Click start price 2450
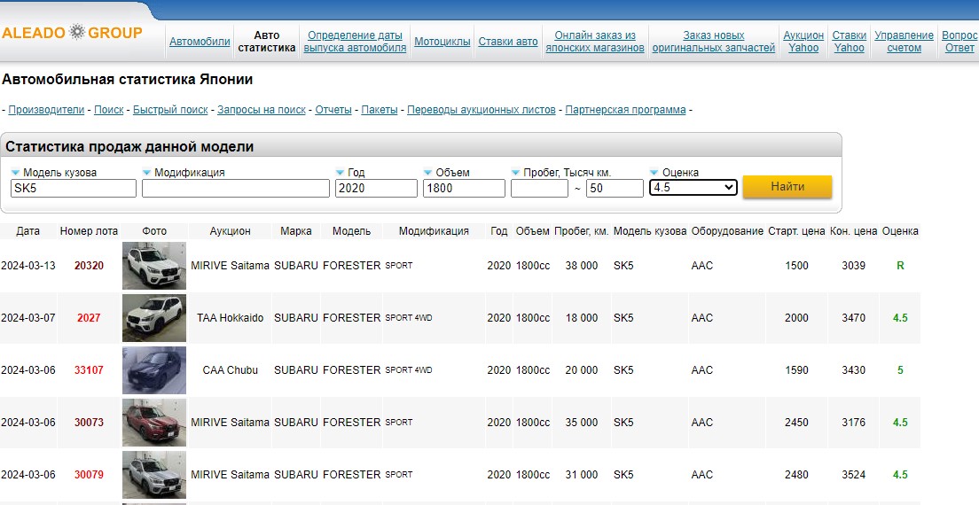 click(x=796, y=423)
